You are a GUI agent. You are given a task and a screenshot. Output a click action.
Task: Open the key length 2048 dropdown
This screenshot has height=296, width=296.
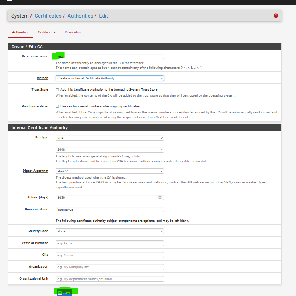[110, 149]
